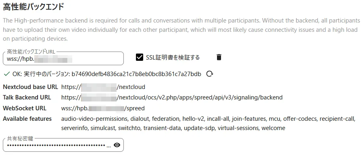Click the bold Talk Backend URL label
This screenshot has width=363, height=155.
(27, 97)
